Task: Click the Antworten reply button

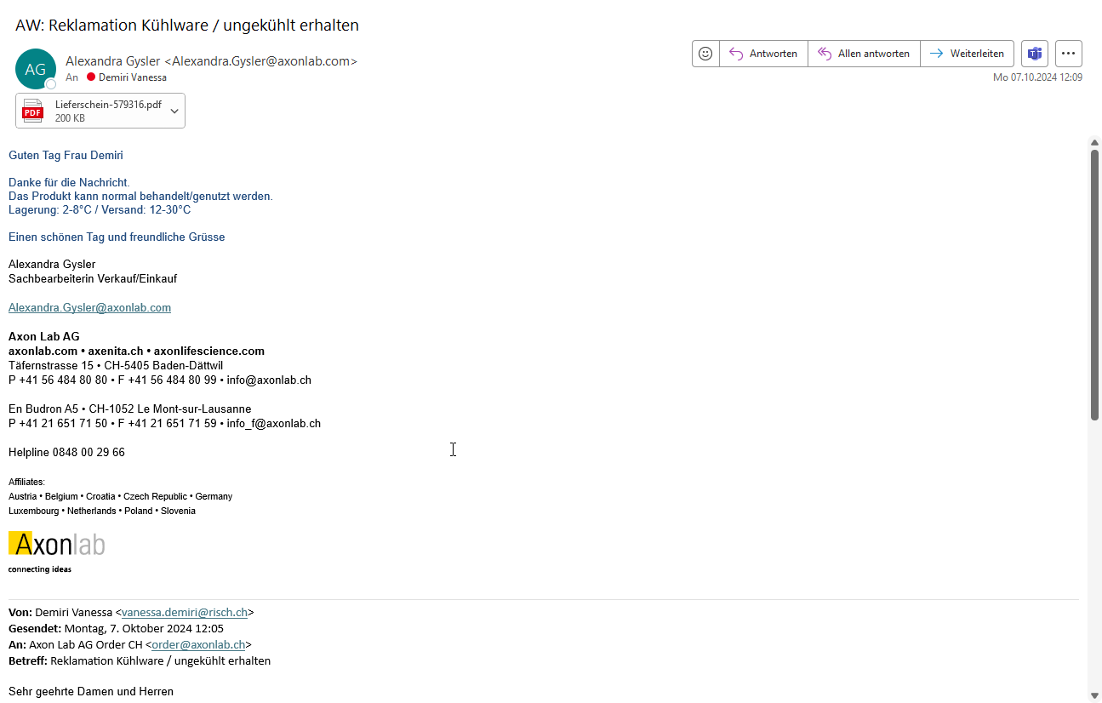Action: coord(763,54)
